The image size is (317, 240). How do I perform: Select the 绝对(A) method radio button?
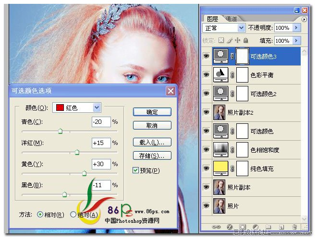click(73, 215)
